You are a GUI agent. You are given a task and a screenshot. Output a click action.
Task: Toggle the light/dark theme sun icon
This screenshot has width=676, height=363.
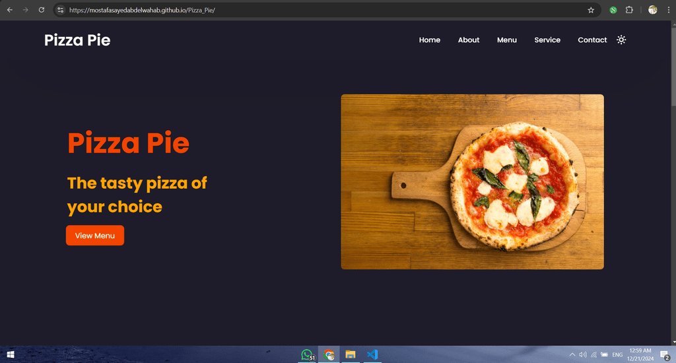pyautogui.click(x=621, y=40)
